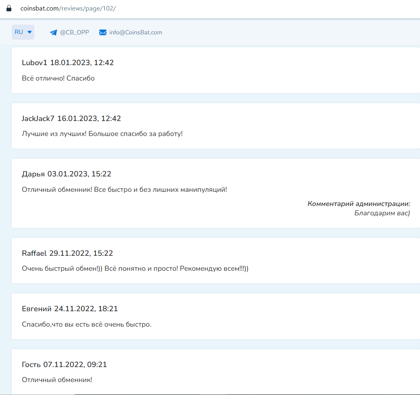The image size is (420, 395).
Task: Select the Дарья review header
Action: click(x=66, y=174)
